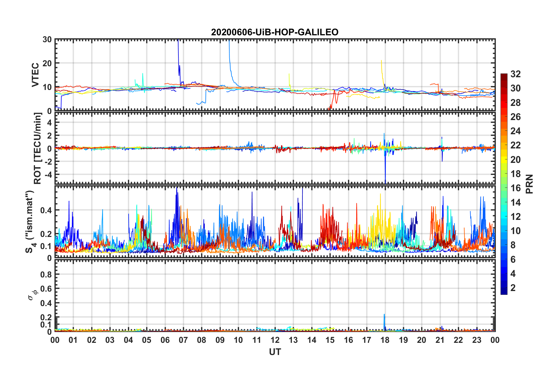Select the ROT [TECU/min] axis label
This screenshot has width=550, height=368.
point(37,148)
